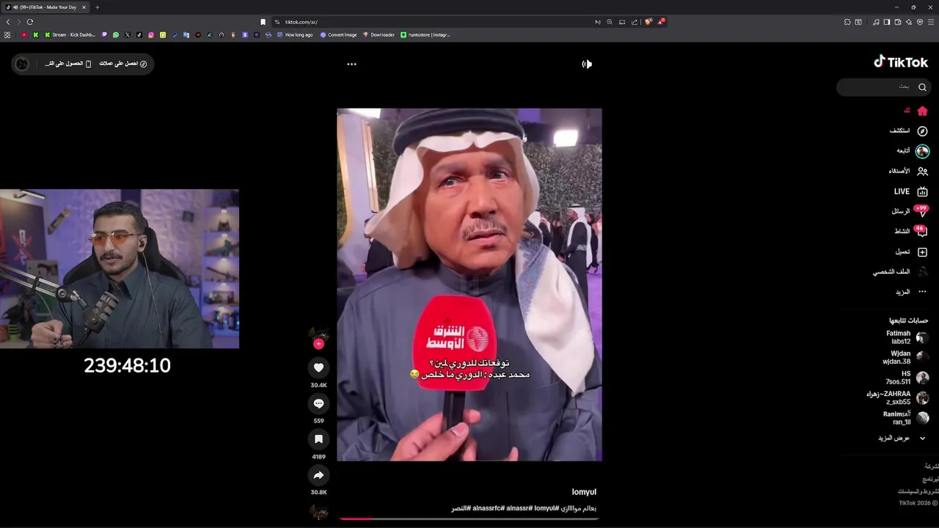Open browser hamburger main menu
939x528 pixels.
[931, 22]
